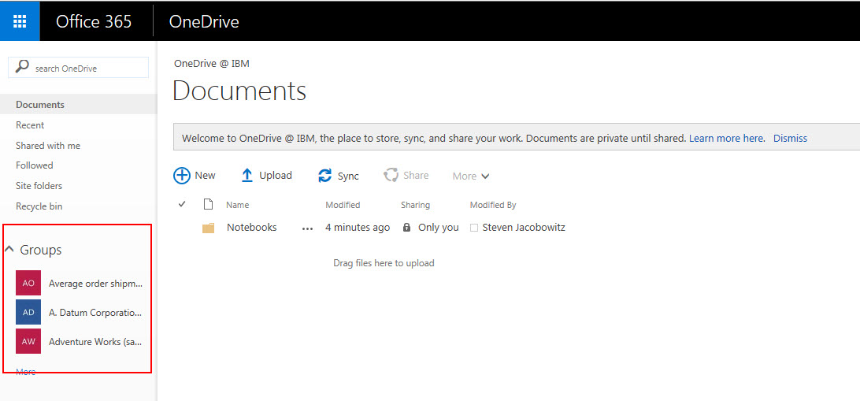Open the Adventure Works group tile
The width and height of the screenshot is (860, 401).
pos(28,341)
